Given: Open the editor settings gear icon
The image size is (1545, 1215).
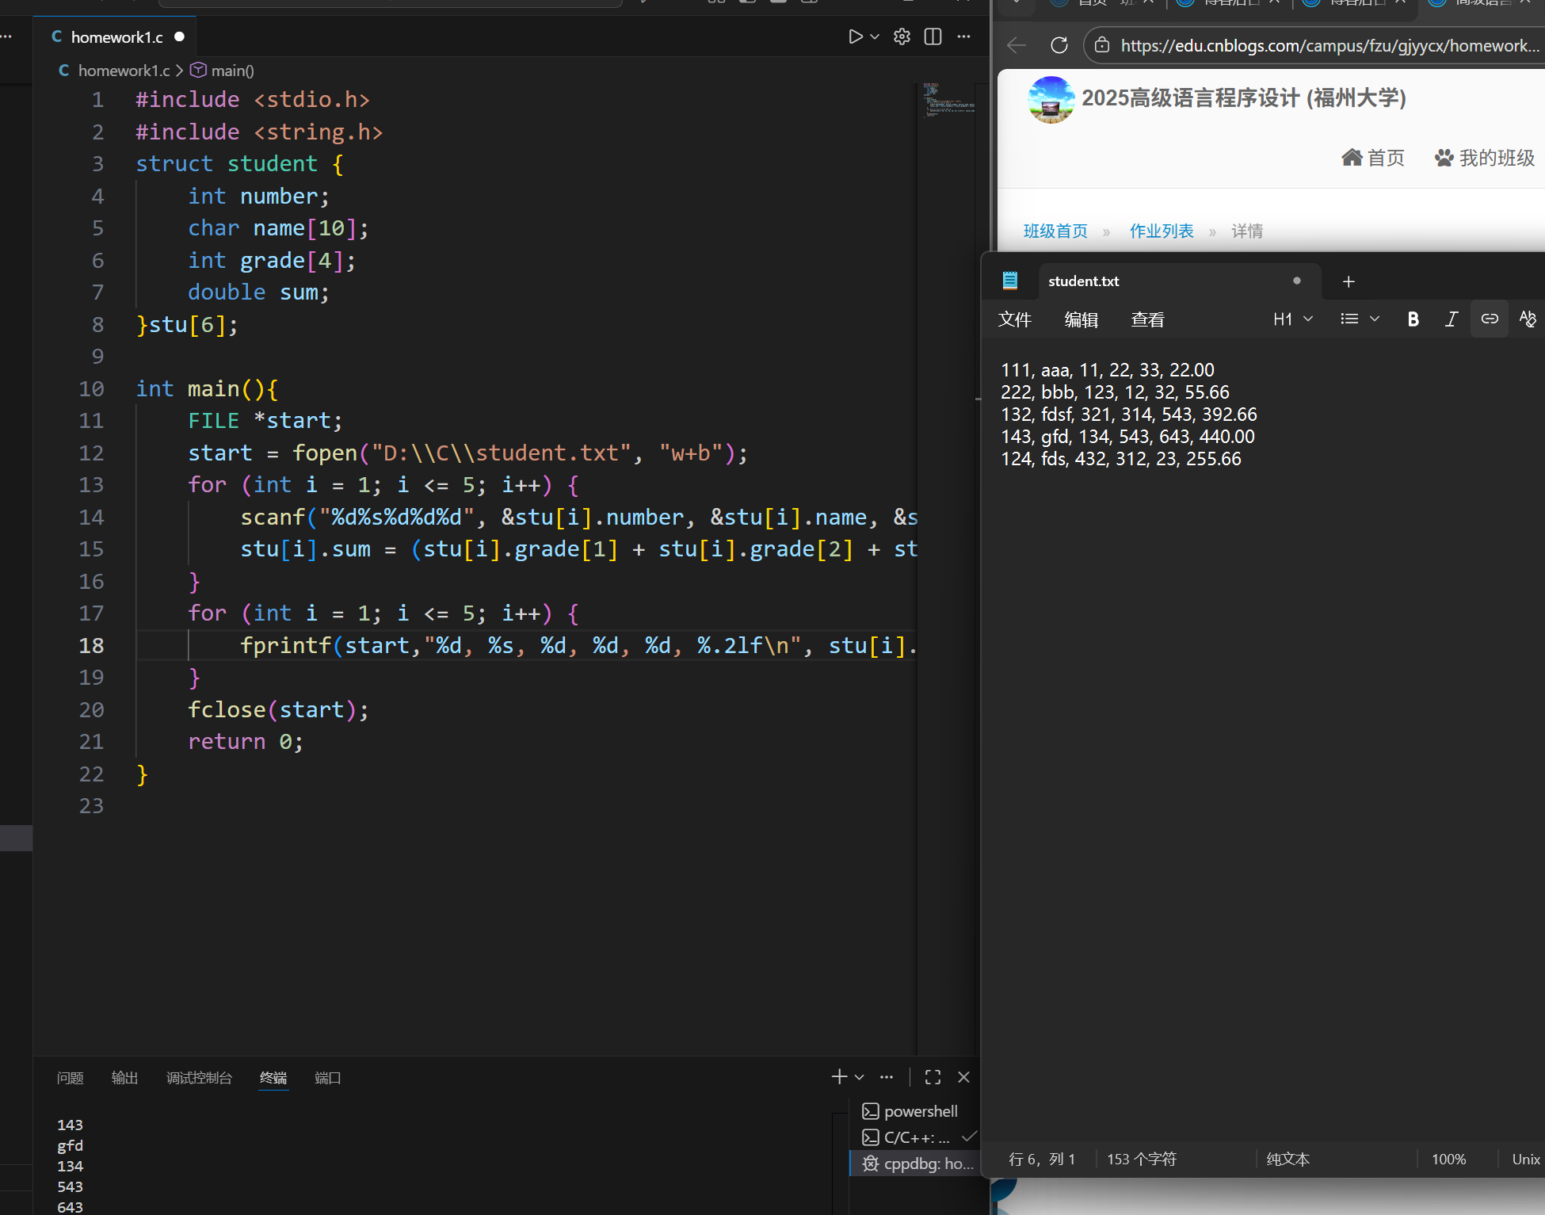Looking at the screenshot, I should point(902,36).
